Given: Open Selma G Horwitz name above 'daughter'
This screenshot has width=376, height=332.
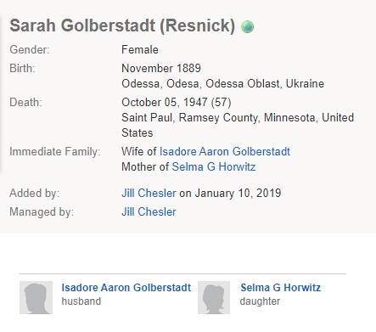Looking at the screenshot, I should pyautogui.click(x=280, y=288).
